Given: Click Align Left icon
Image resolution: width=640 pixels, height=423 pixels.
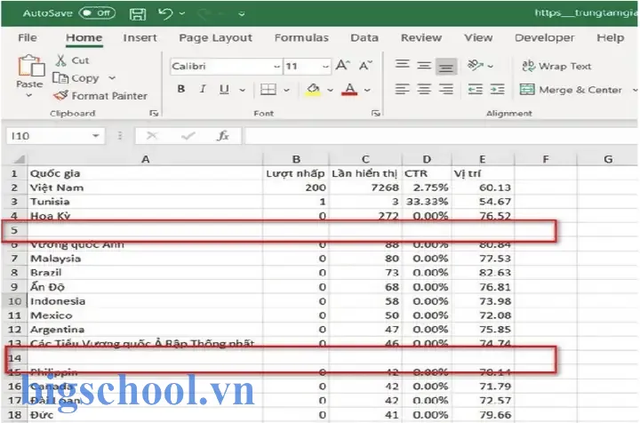Looking at the screenshot, I should 402,89.
